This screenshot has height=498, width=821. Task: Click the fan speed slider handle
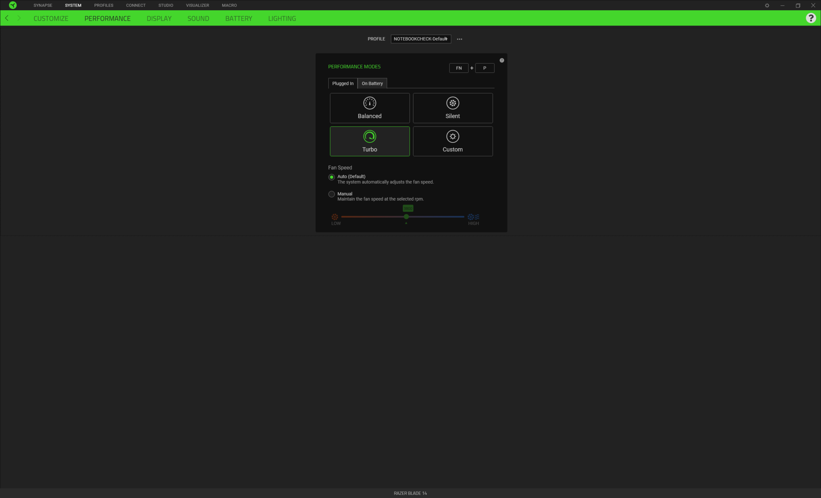(406, 217)
